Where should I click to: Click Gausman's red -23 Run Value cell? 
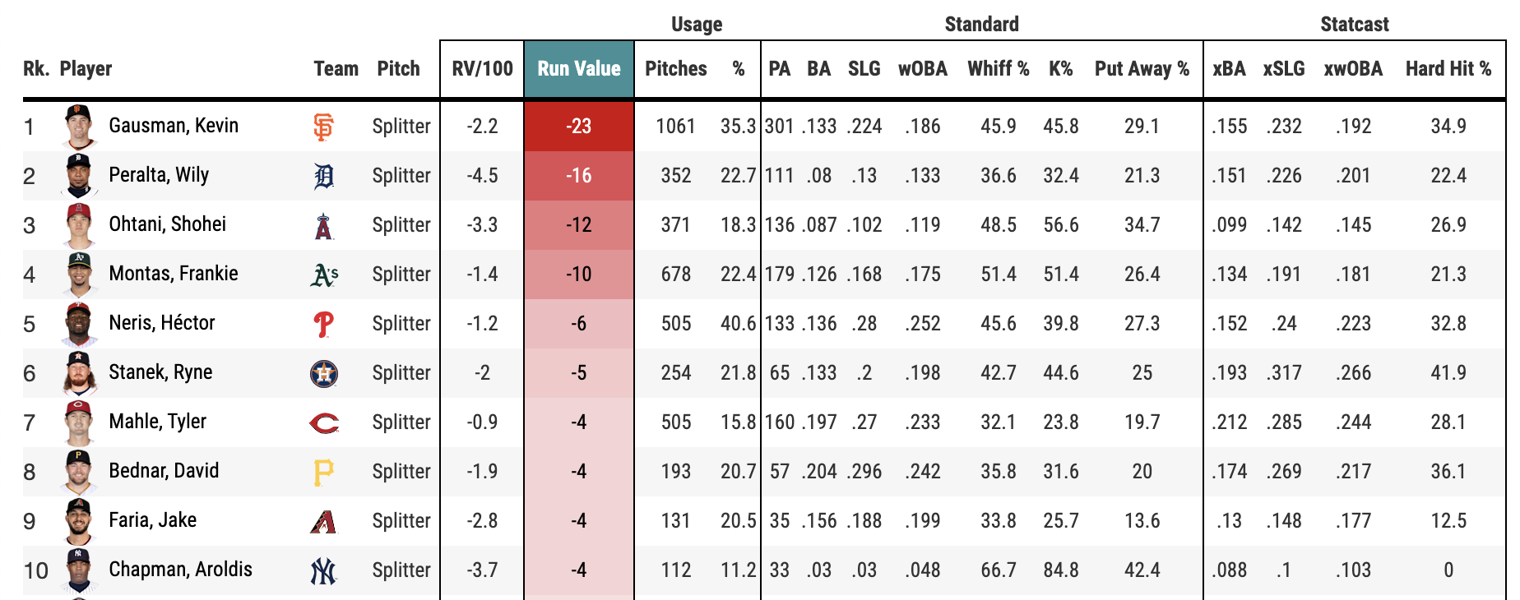[x=578, y=126]
